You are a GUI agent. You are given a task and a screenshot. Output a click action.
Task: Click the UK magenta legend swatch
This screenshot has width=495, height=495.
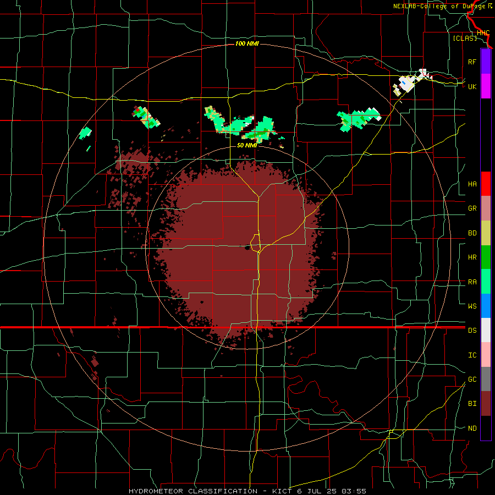[486, 86]
